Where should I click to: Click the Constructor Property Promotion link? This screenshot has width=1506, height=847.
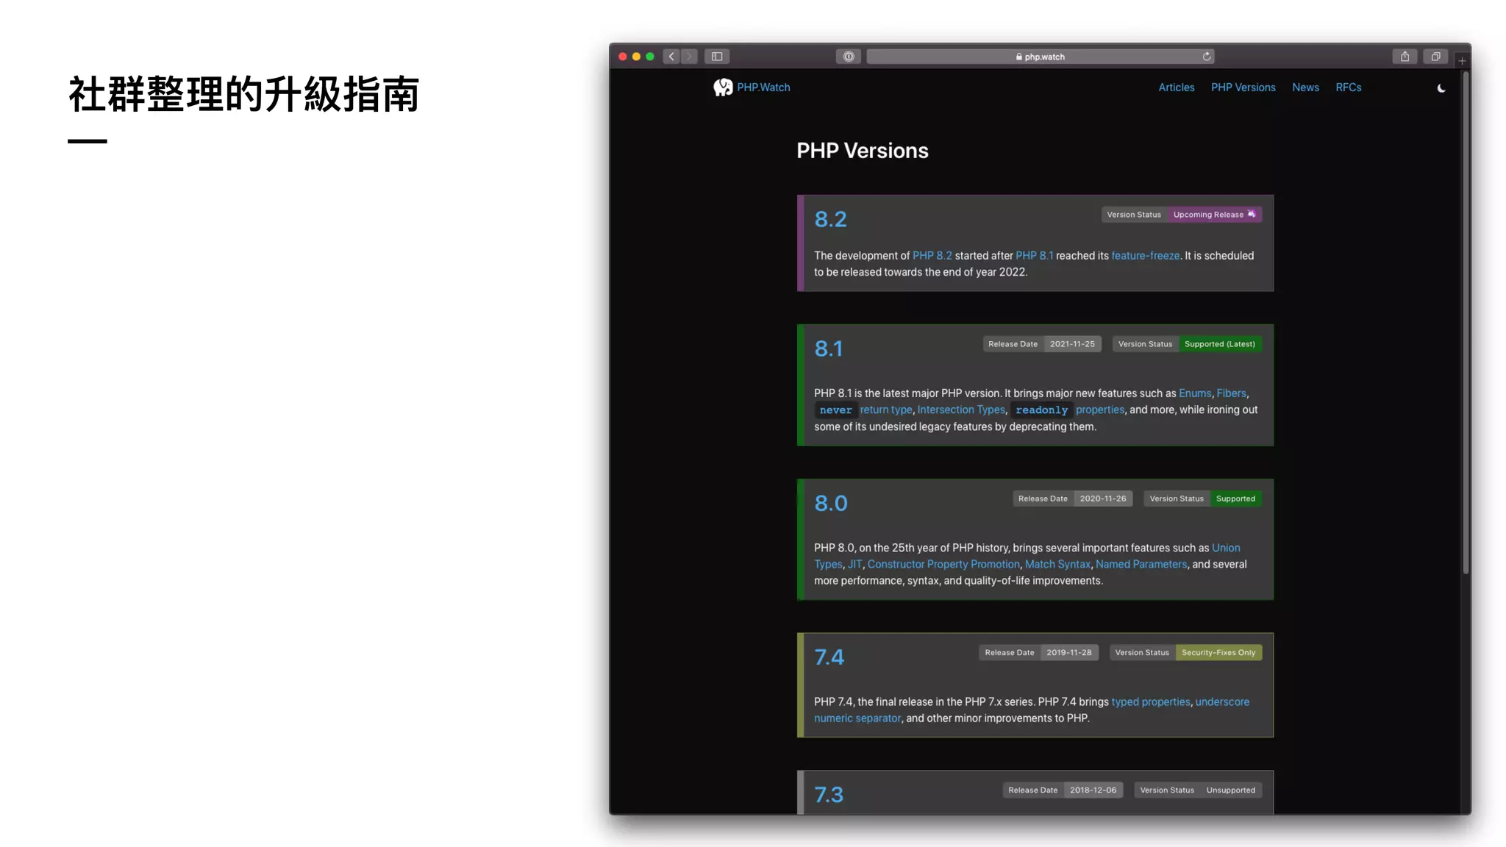pyautogui.click(x=943, y=565)
